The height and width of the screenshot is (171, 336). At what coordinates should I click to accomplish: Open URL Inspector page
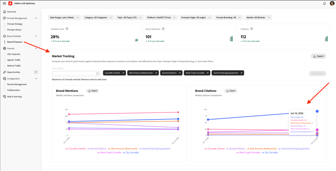click(14, 54)
